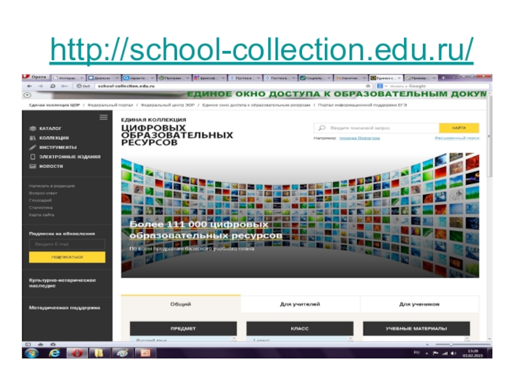Open Федеральный центр ЭОР link
The height and width of the screenshot is (392, 523).
[x=167, y=105]
